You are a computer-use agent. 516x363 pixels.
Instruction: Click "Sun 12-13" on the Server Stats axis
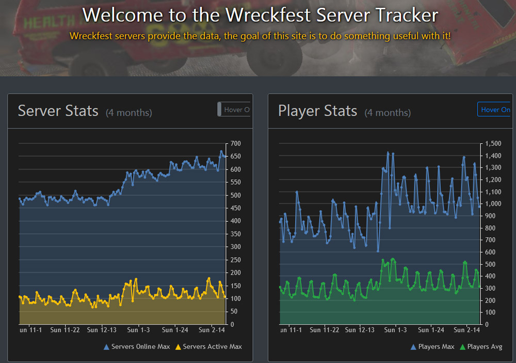pyautogui.click(x=102, y=330)
